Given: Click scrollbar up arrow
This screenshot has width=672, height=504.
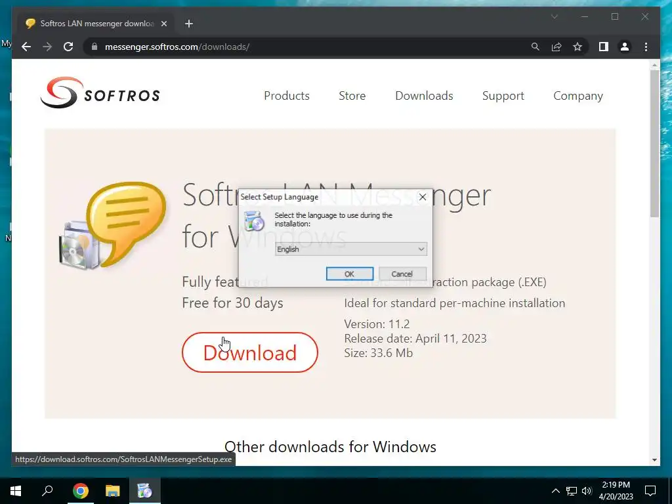Looking at the screenshot, I should [x=654, y=65].
